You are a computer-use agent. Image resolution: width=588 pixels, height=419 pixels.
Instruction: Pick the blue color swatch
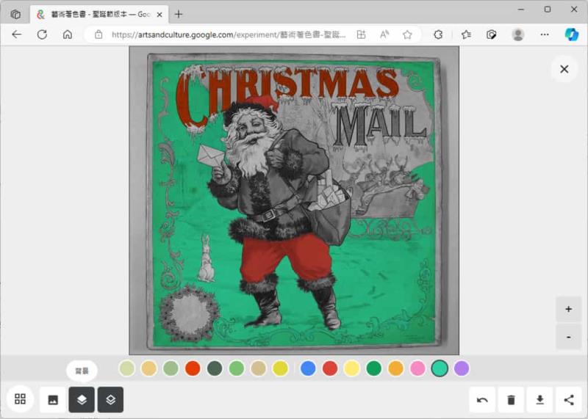[x=308, y=368]
